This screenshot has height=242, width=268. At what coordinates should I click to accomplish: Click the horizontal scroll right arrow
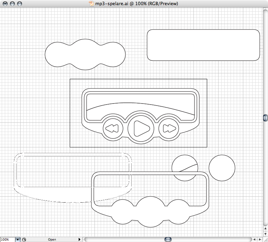[260, 239]
